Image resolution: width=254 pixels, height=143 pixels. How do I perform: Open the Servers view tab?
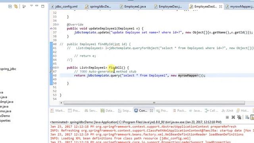point(91,110)
